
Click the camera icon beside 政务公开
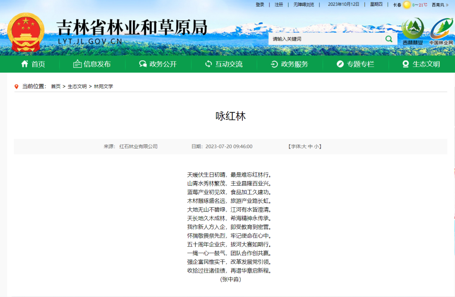[143, 64]
